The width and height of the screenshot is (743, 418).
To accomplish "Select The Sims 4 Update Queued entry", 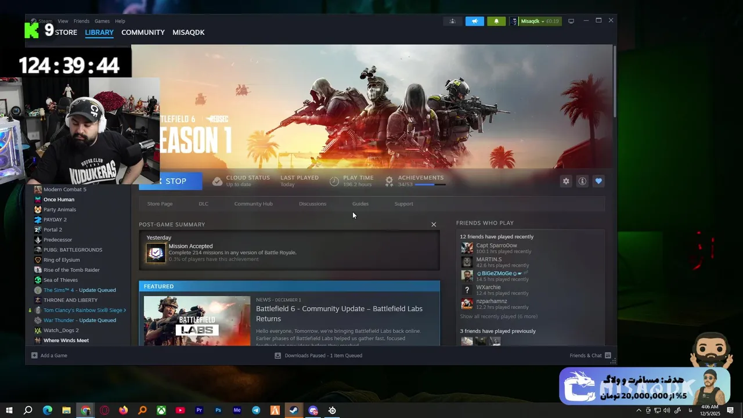I will point(80,290).
